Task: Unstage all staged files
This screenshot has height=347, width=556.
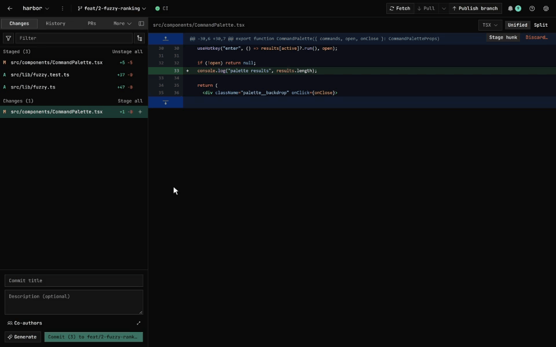Action: pyautogui.click(x=127, y=51)
